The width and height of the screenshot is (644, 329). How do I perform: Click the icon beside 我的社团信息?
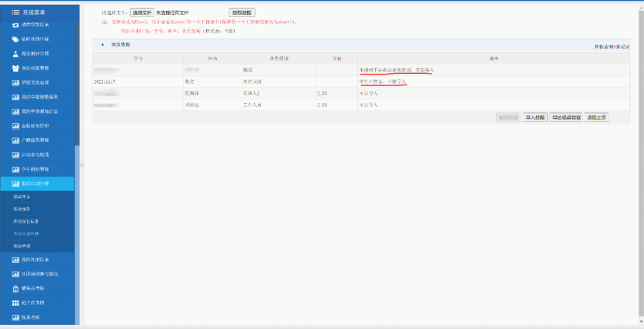point(15,258)
